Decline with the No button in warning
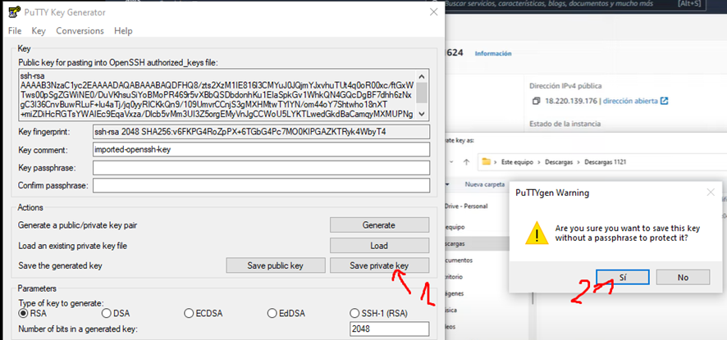 683,277
